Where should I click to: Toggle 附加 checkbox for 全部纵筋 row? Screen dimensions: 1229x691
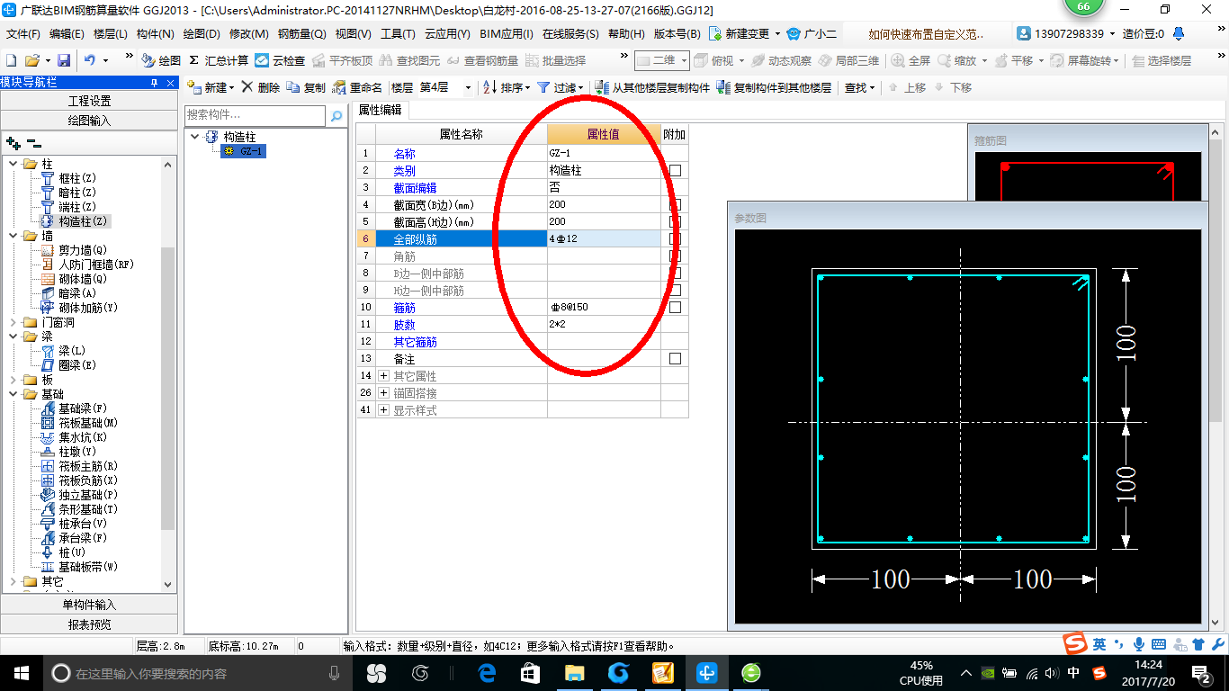pos(675,238)
